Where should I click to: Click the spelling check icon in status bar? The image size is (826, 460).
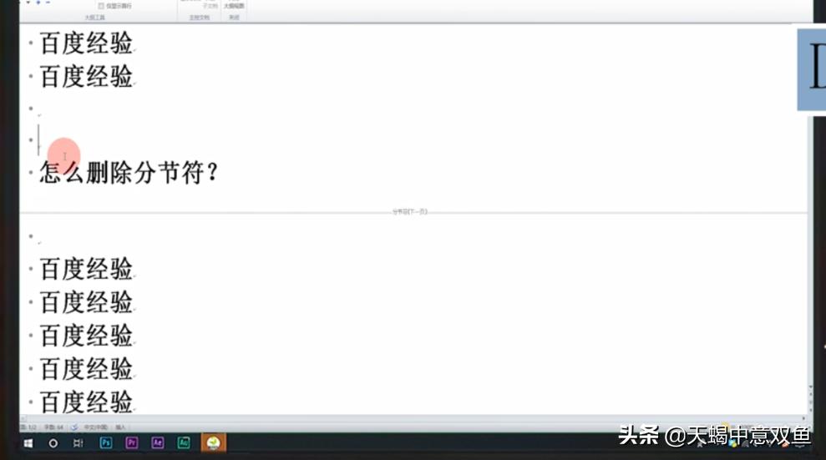[74, 427]
